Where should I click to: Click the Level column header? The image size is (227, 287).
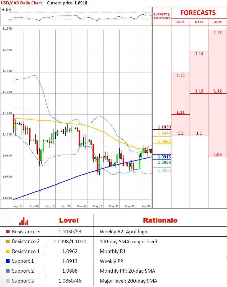pyautogui.click(x=69, y=220)
